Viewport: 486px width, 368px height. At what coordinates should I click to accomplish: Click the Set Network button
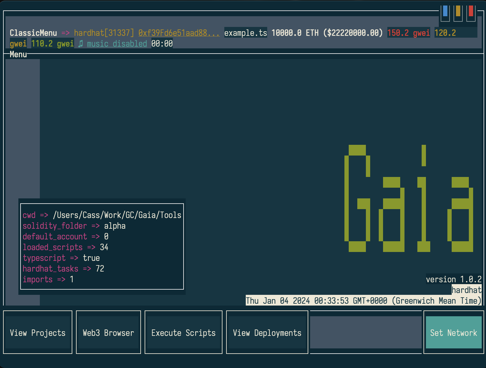tap(454, 332)
